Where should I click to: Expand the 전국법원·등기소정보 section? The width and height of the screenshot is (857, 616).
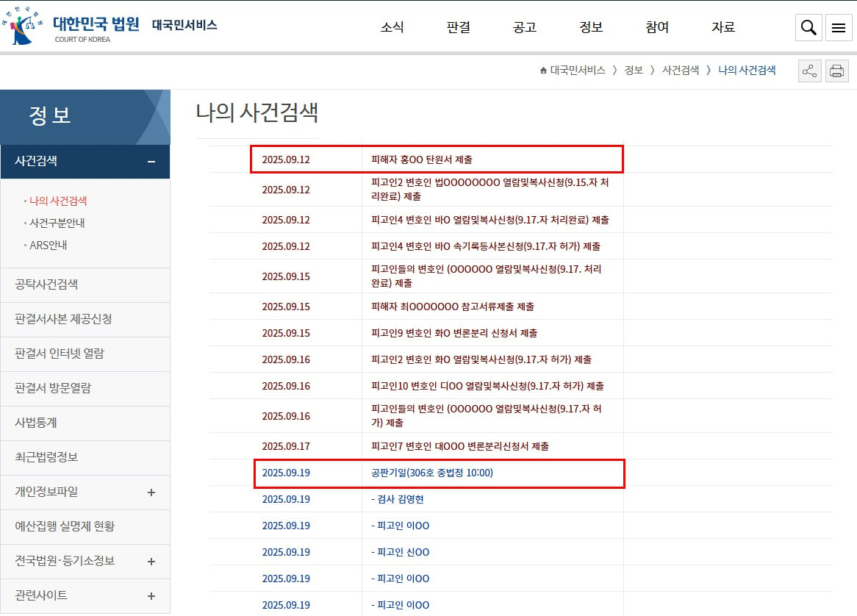(151, 562)
